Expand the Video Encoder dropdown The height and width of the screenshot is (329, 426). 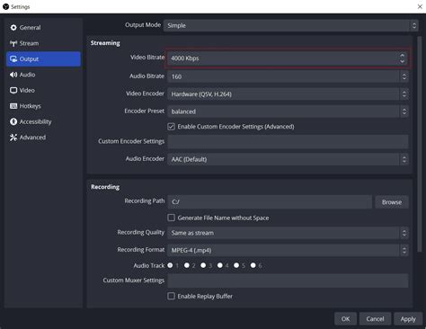(x=288, y=94)
